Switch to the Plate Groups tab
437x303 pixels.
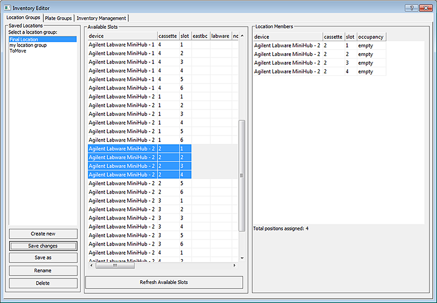58,18
